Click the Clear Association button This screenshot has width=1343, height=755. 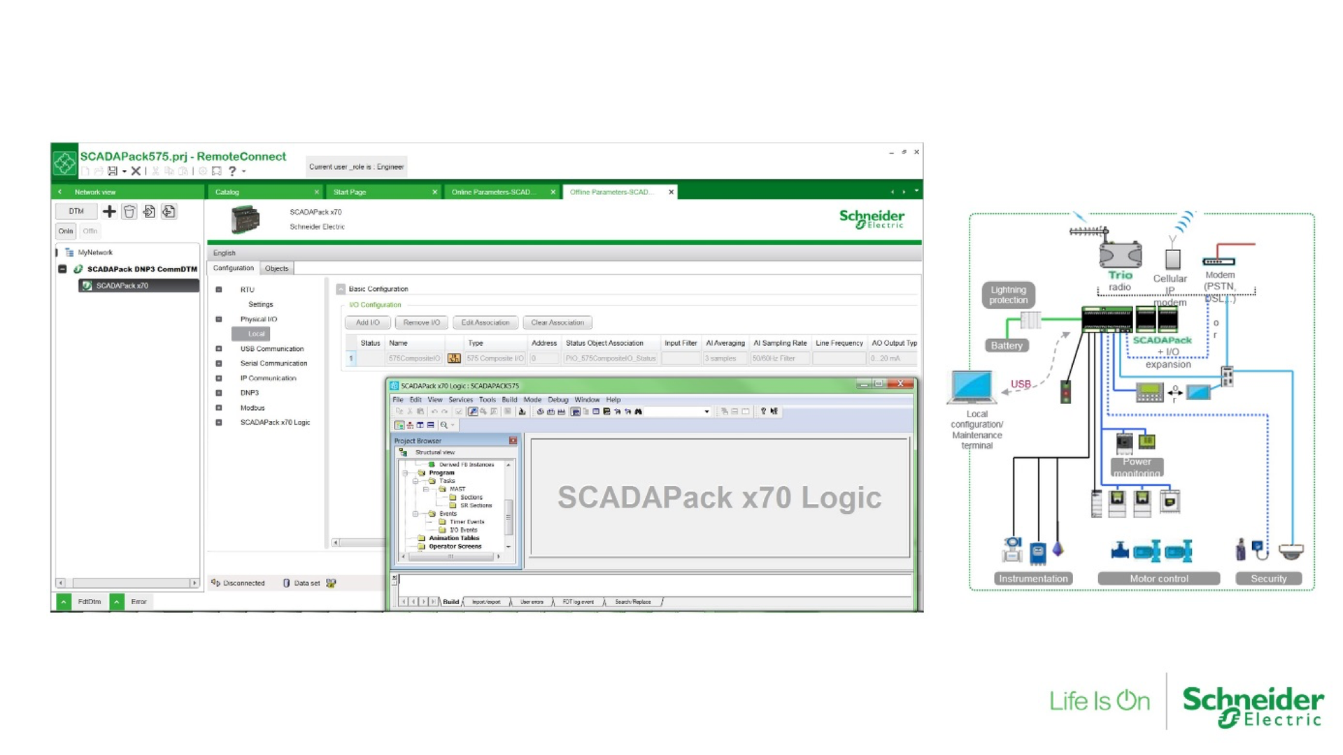click(x=557, y=323)
